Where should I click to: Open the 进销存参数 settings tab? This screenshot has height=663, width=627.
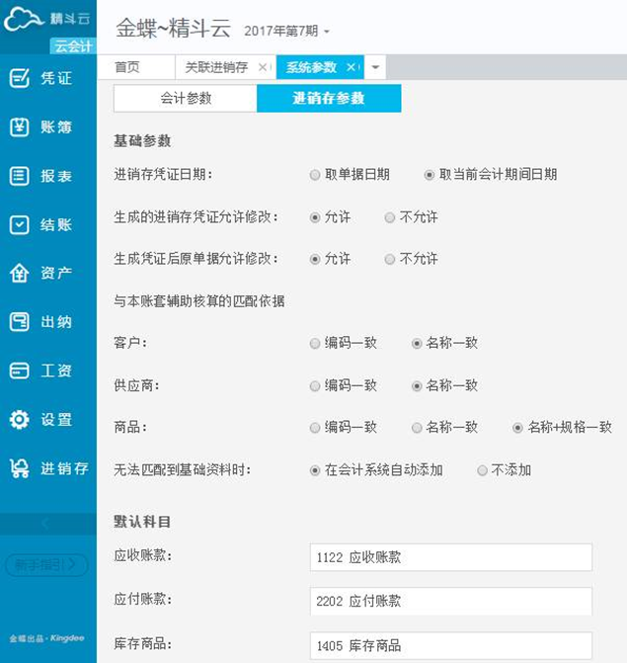(x=329, y=98)
